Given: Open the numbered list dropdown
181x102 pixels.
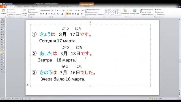Looking at the screenshot, I should (72, 10).
